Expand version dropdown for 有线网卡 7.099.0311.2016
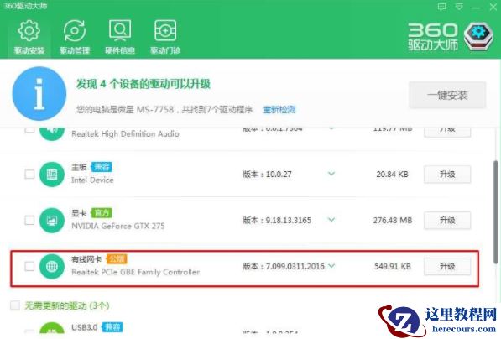The width and height of the screenshot is (501, 339). pyautogui.click(x=331, y=266)
